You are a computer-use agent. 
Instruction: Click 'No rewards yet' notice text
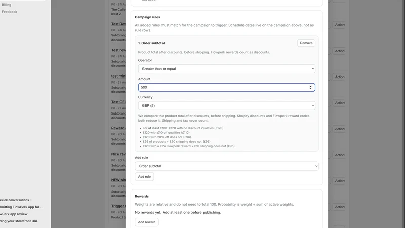point(178,212)
